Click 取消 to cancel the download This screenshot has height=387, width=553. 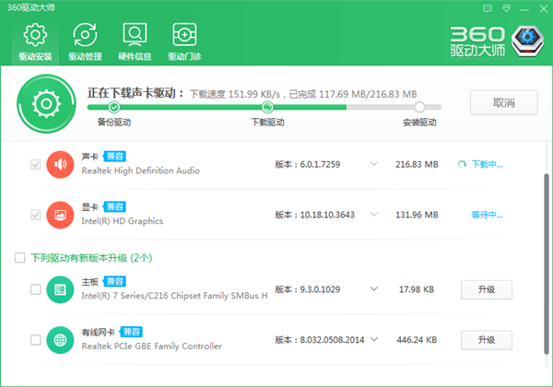[503, 102]
